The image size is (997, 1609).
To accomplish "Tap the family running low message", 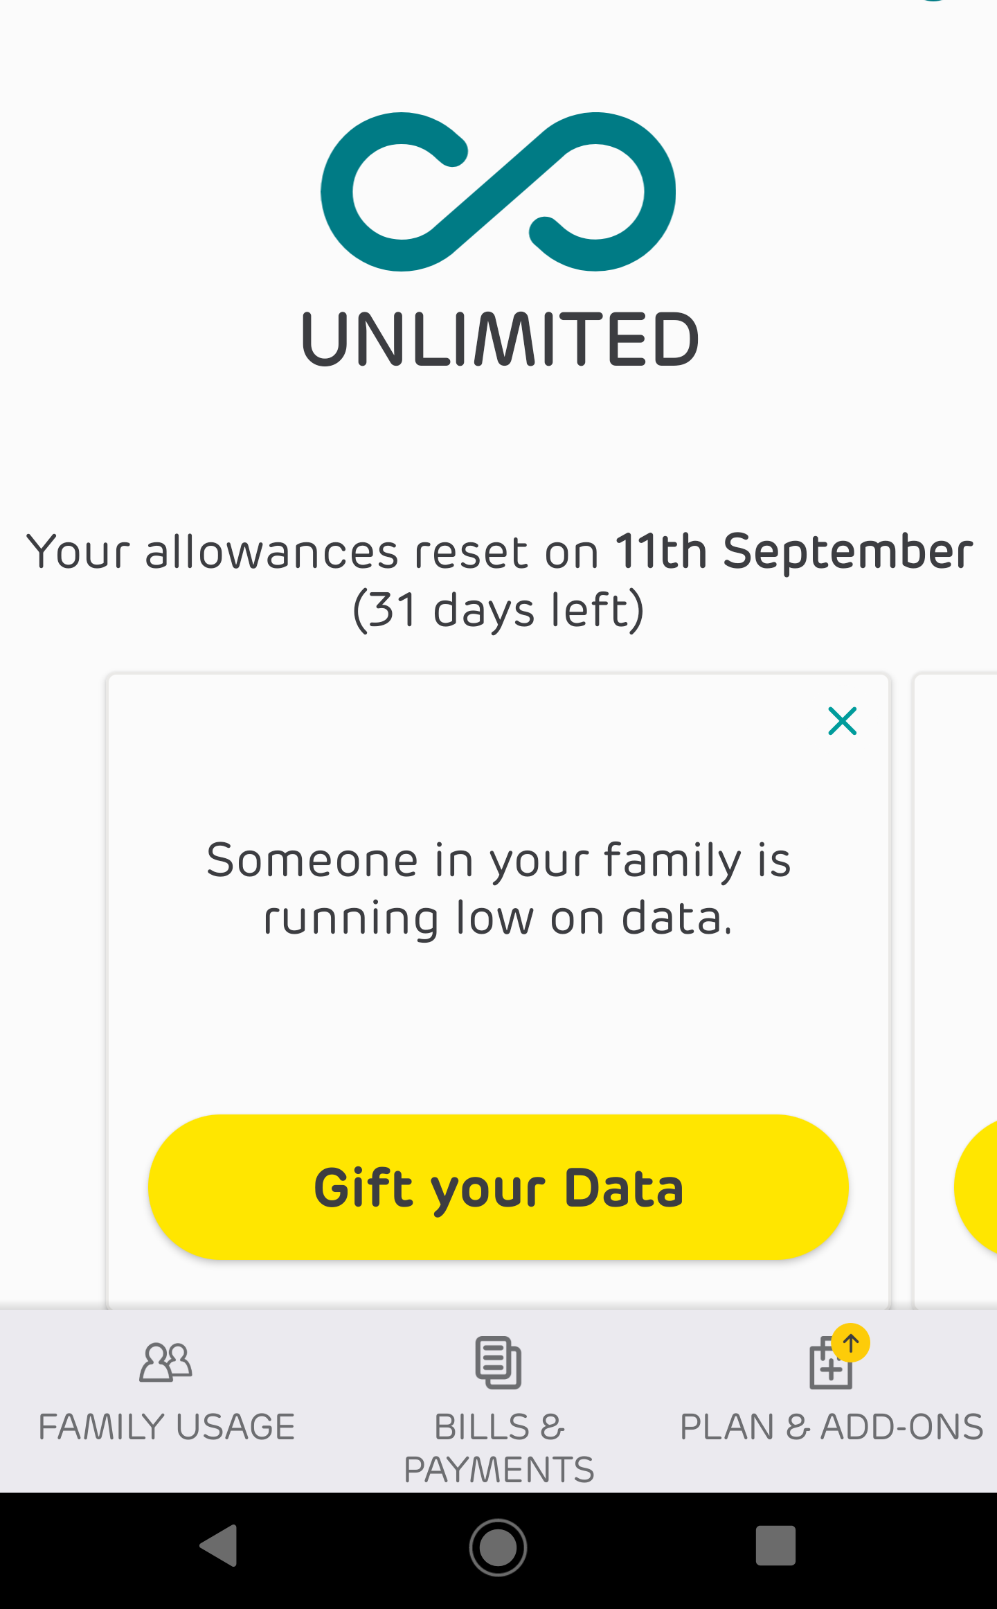I will click(498, 889).
